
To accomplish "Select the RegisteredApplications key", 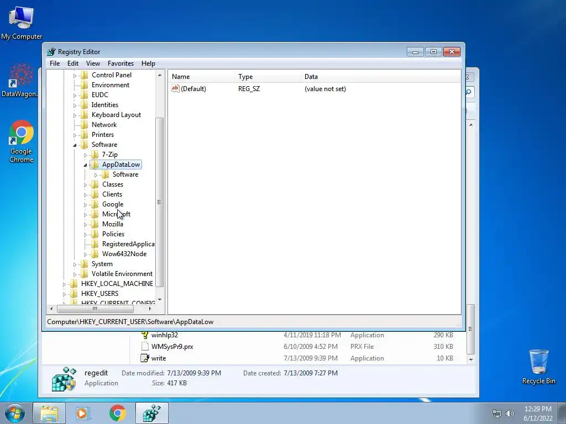I will click(128, 244).
